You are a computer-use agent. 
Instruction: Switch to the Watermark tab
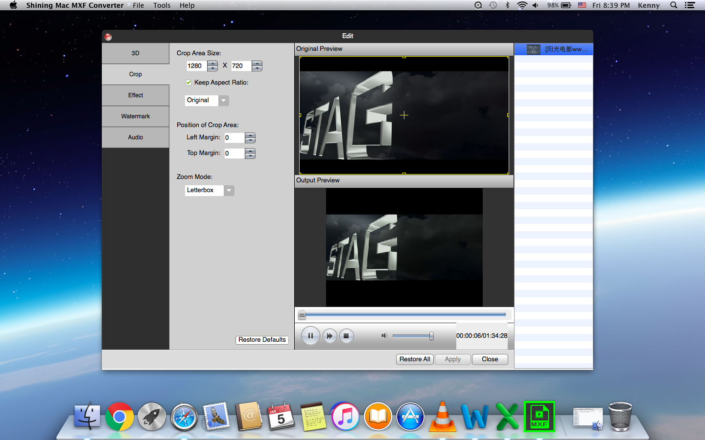coord(136,116)
